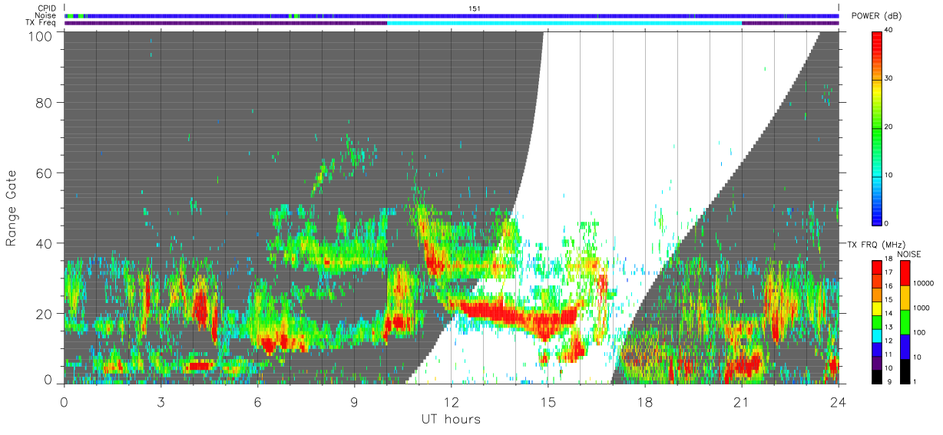Click the 80 tick on Range Gate axis
This screenshot has width=943, height=435.
(x=45, y=102)
